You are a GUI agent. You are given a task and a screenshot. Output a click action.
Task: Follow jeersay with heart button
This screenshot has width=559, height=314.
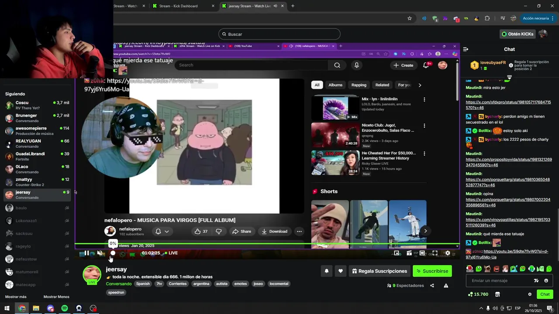340,271
